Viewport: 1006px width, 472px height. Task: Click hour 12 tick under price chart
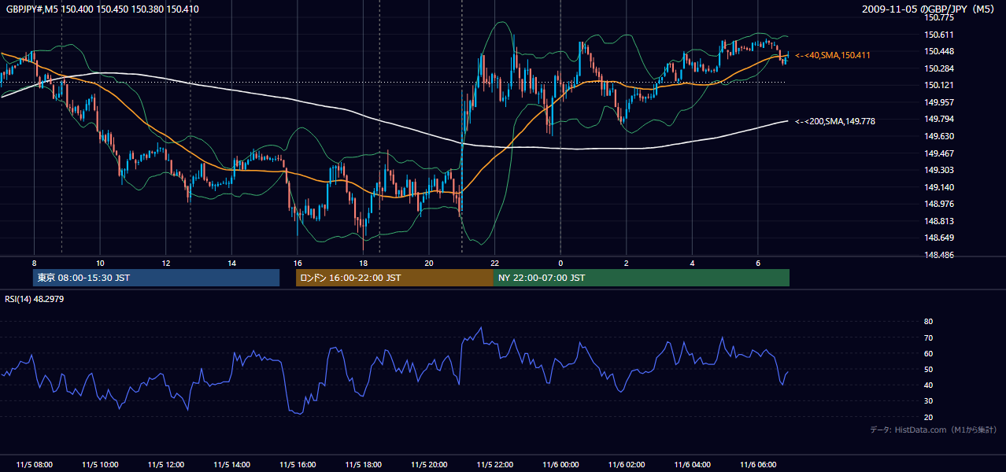165,262
